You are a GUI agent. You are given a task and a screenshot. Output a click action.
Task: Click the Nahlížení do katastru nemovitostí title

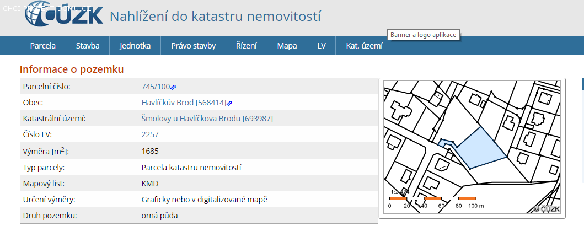(215, 17)
